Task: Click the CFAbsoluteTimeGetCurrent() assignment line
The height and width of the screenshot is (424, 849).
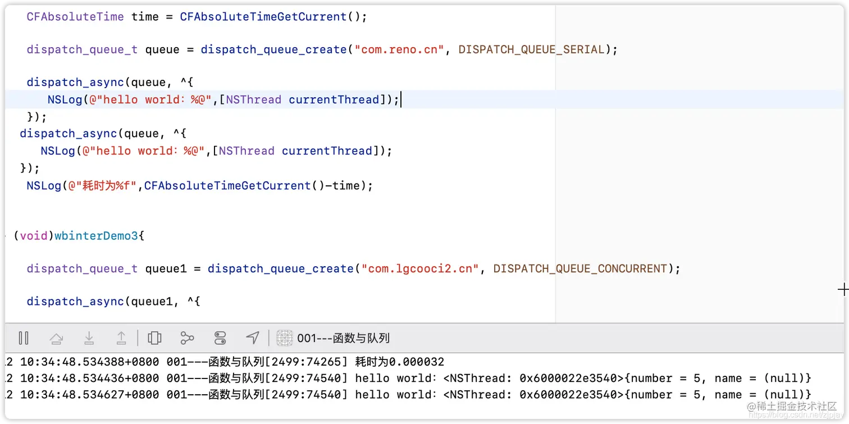Action: [197, 17]
